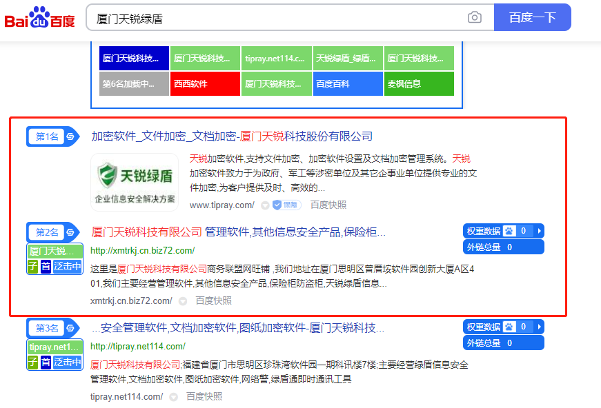Image resolution: width=601 pixels, height=408 pixels.
Task: Click 外链总量 button for second result
Action: click(503, 247)
